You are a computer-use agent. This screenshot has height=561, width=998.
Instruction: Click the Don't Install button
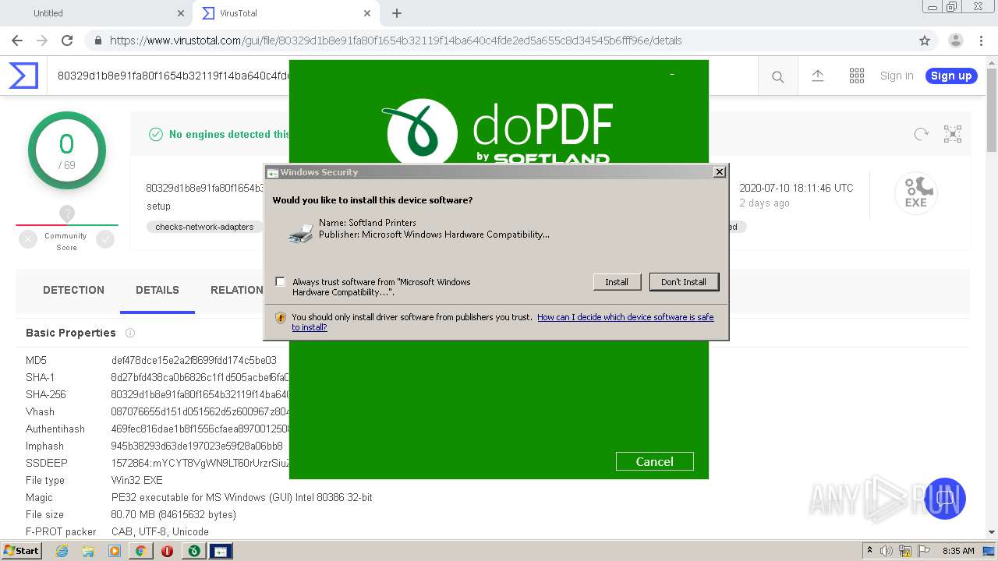tap(684, 282)
